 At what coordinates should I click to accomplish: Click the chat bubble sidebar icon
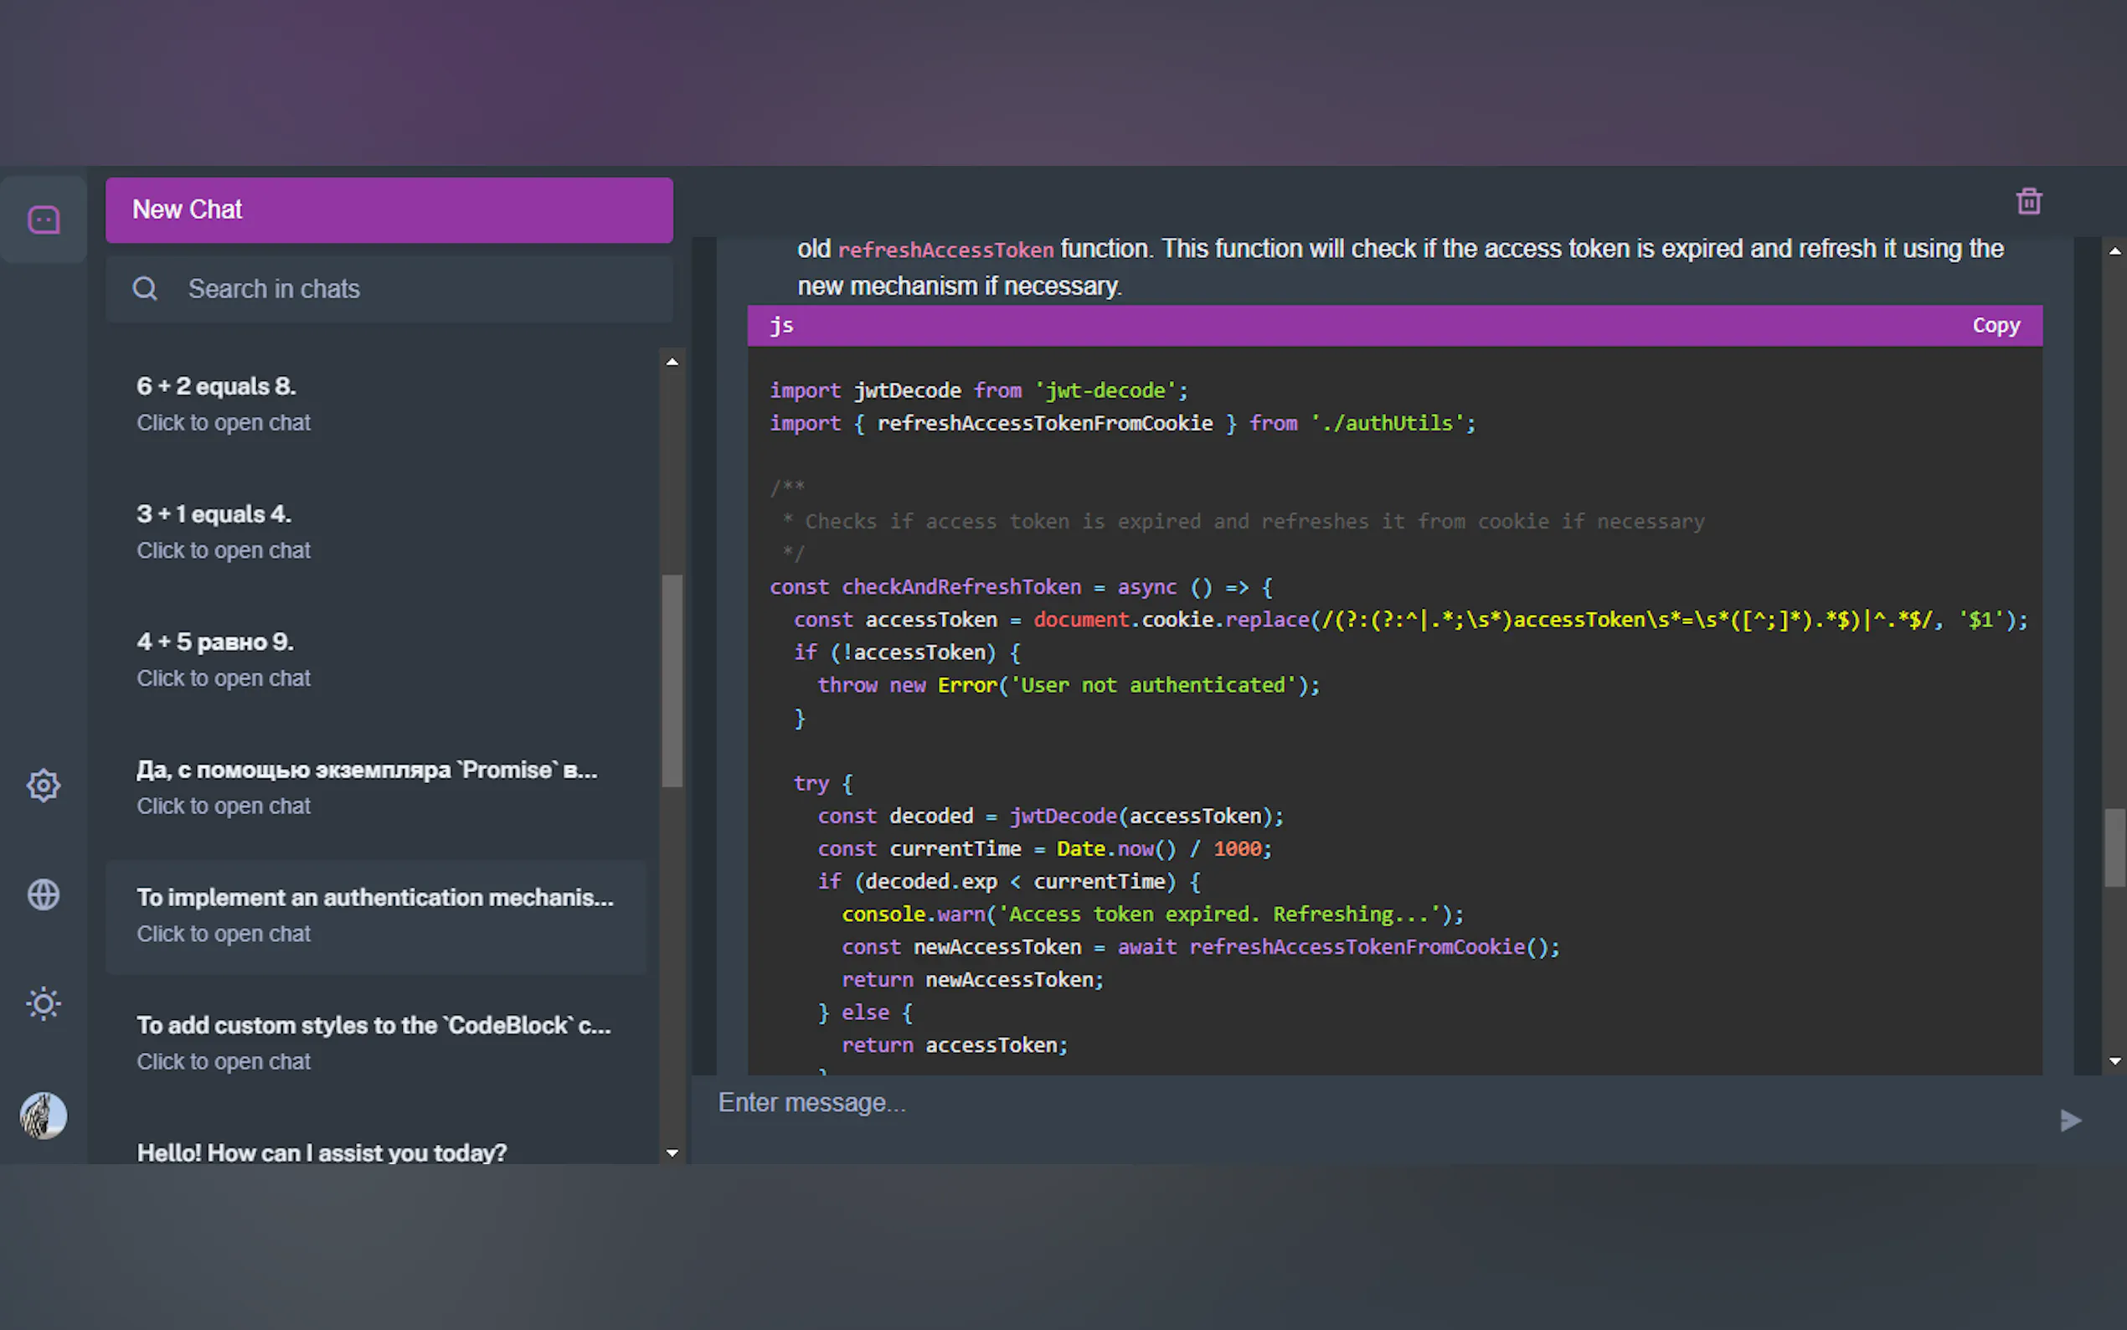pyautogui.click(x=43, y=219)
